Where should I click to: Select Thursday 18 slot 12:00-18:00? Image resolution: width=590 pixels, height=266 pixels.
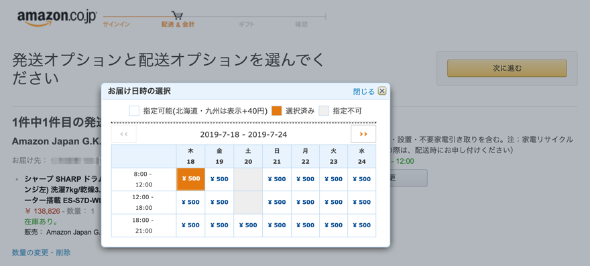click(x=191, y=203)
